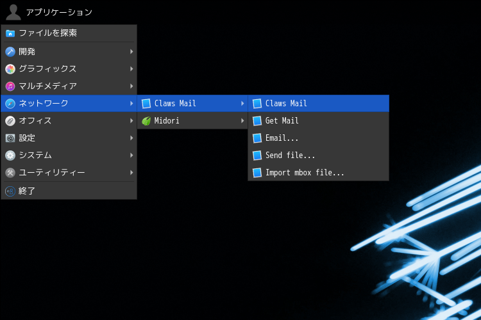
Task: Expand the マルチメディア submenu arrow
Action: point(131,86)
